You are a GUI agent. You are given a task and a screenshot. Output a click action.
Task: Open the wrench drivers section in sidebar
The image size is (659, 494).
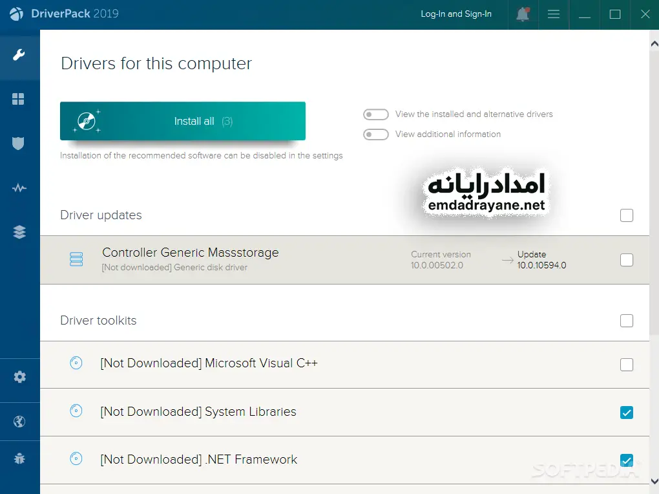pyautogui.click(x=19, y=55)
